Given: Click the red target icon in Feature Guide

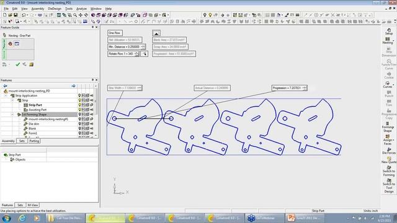Looking at the screenshot, I should 10,44.
